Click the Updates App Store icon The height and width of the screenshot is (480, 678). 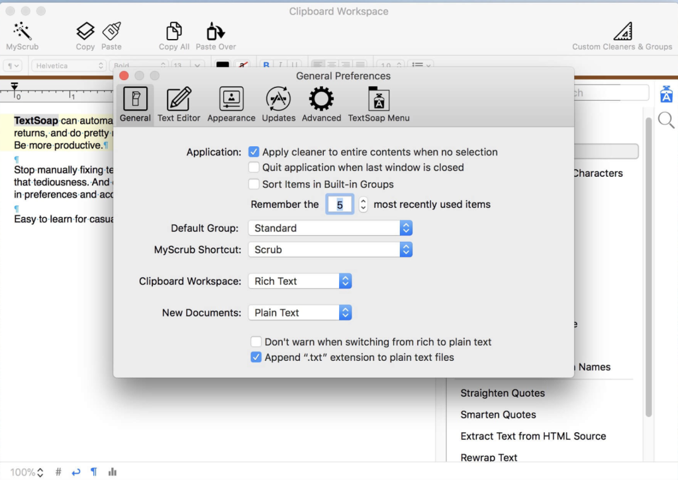279,99
